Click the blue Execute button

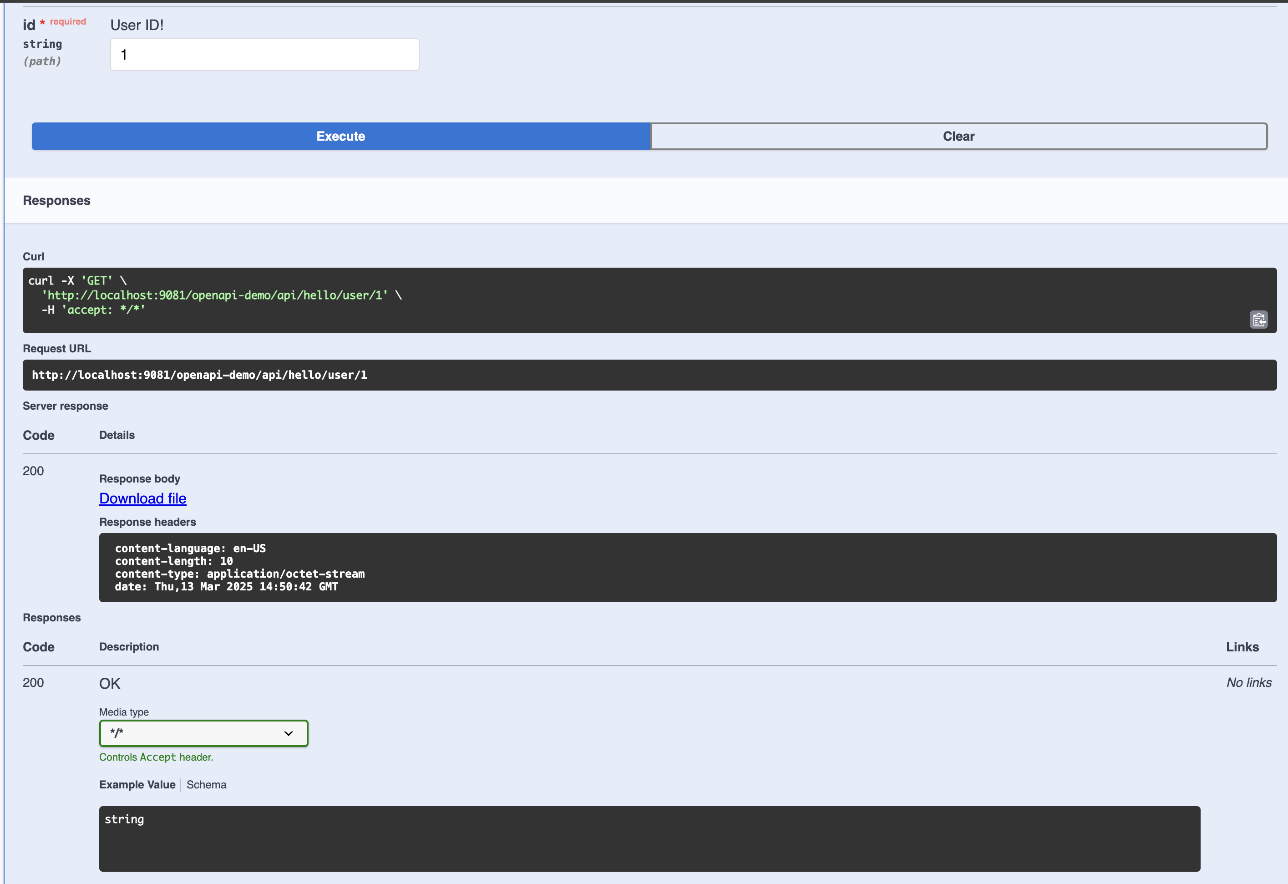point(340,137)
